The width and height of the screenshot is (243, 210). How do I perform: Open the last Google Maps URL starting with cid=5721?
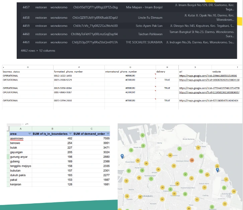point(209,100)
